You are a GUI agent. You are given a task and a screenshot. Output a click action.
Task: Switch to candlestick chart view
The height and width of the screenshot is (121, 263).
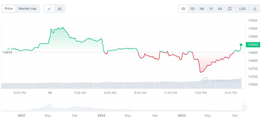[60, 9]
